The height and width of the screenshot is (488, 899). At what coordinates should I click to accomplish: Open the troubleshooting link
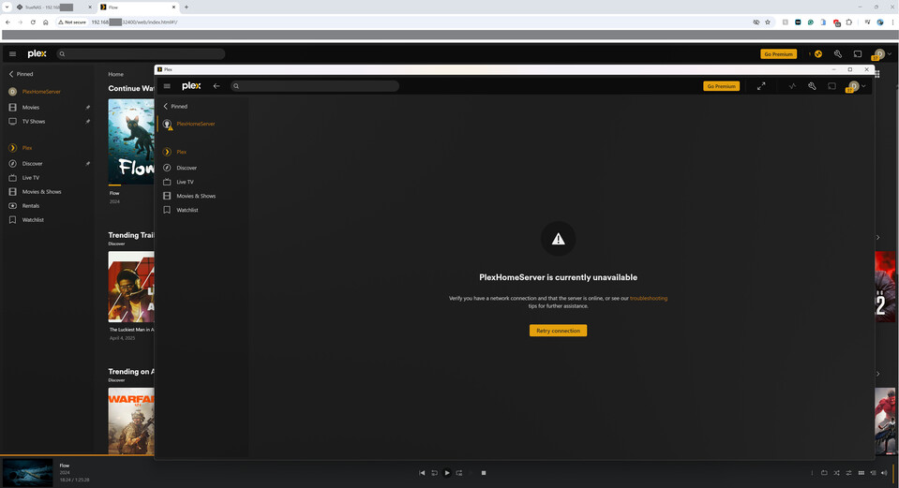point(649,299)
